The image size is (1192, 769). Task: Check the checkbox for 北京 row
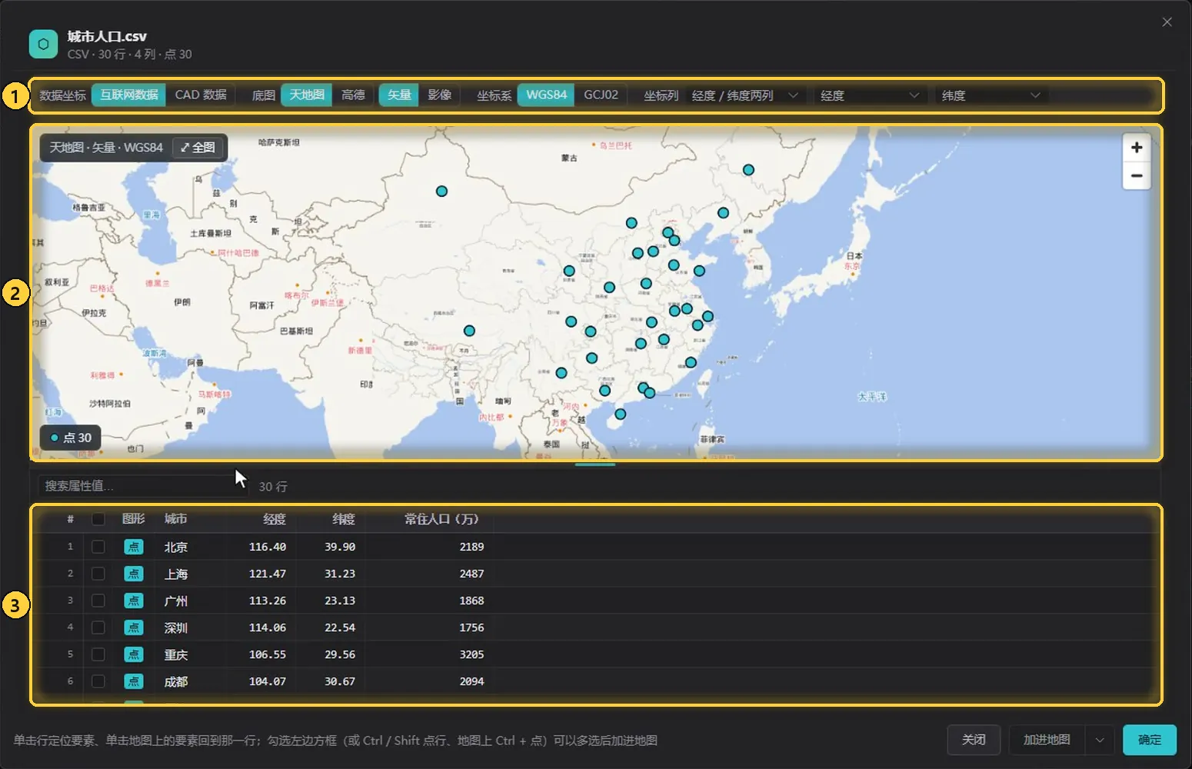(98, 547)
